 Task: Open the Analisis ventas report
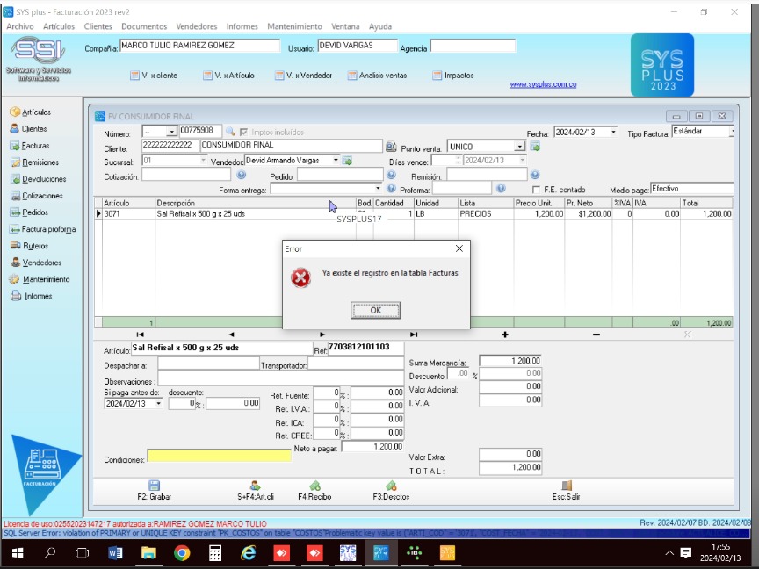(x=377, y=76)
